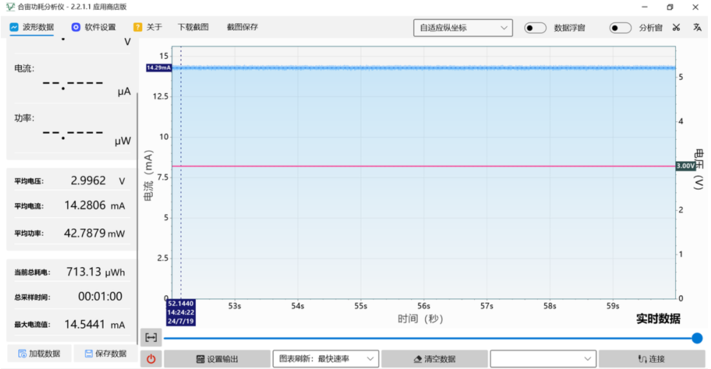Click the 连接 button
The image size is (711, 369).
652,359
